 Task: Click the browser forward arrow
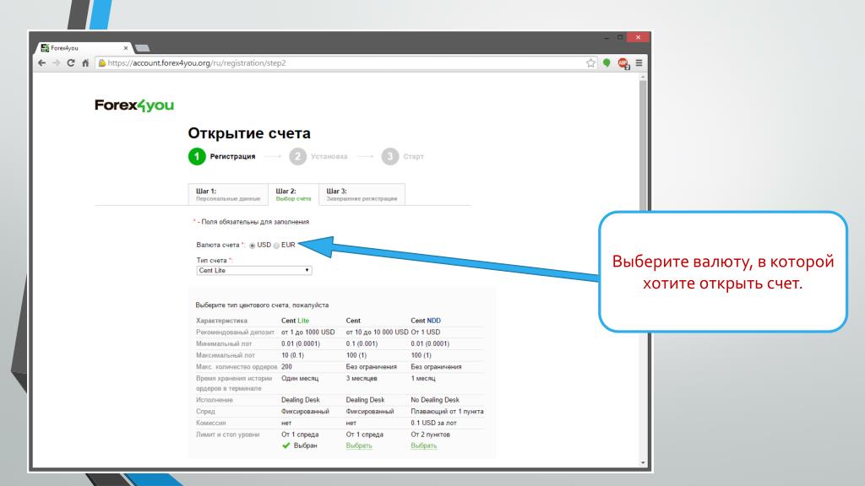click(57, 62)
